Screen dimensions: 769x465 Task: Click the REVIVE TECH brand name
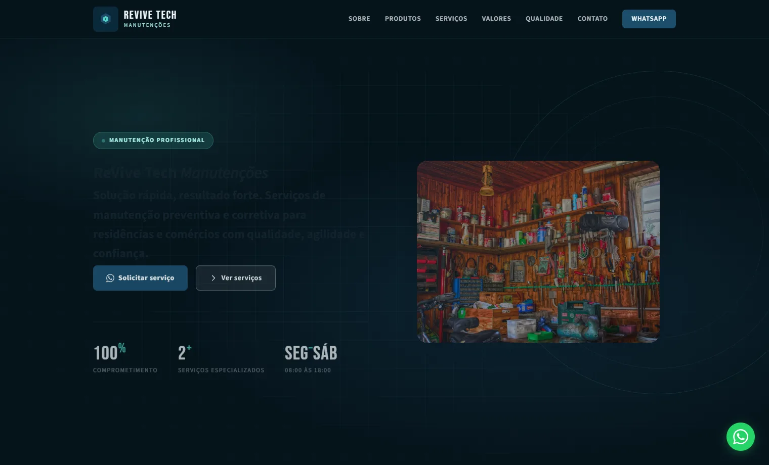tap(150, 15)
